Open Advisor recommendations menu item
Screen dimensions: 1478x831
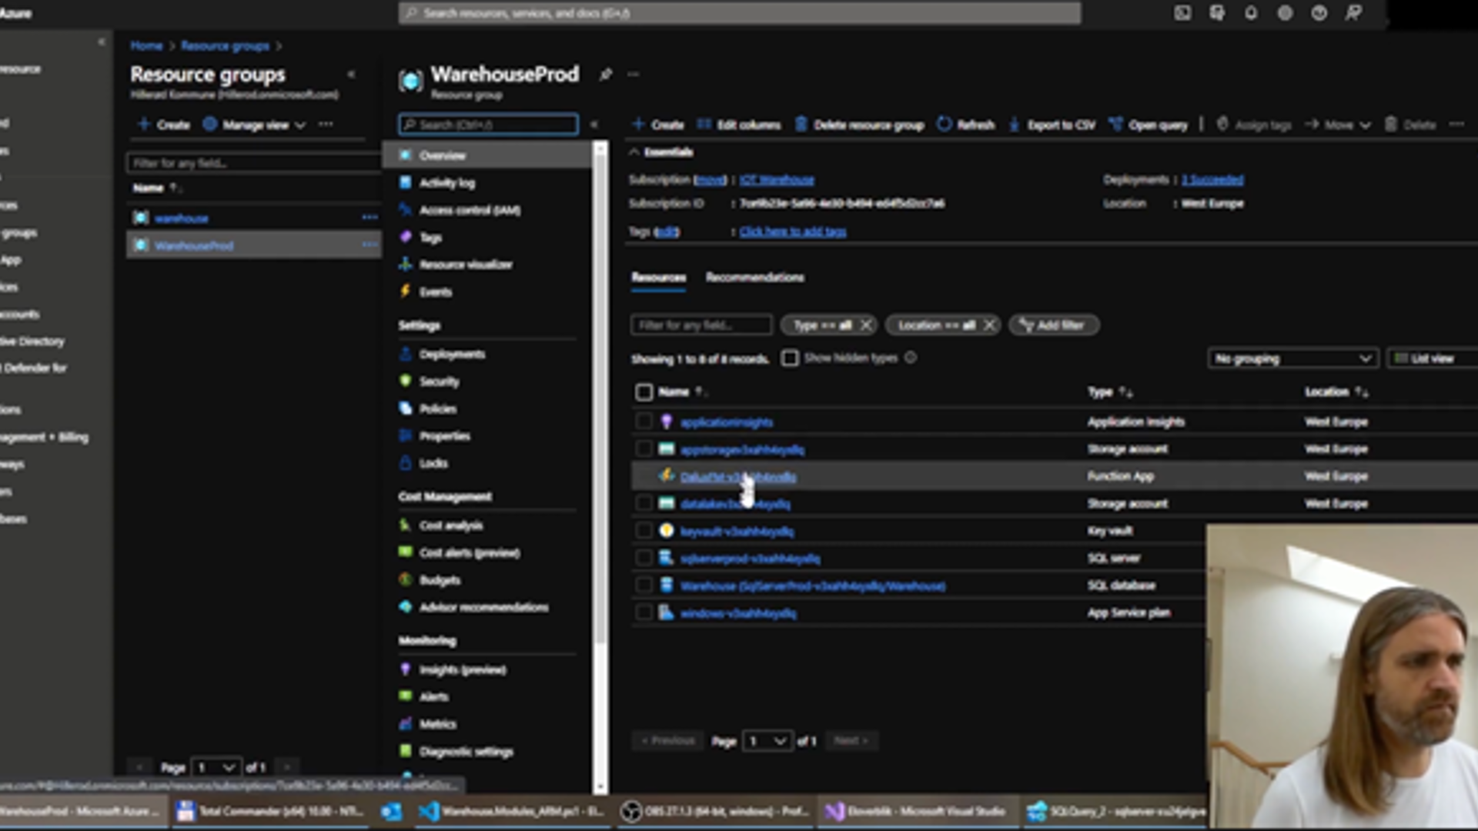pyautogui.click(x=483, y=607)
